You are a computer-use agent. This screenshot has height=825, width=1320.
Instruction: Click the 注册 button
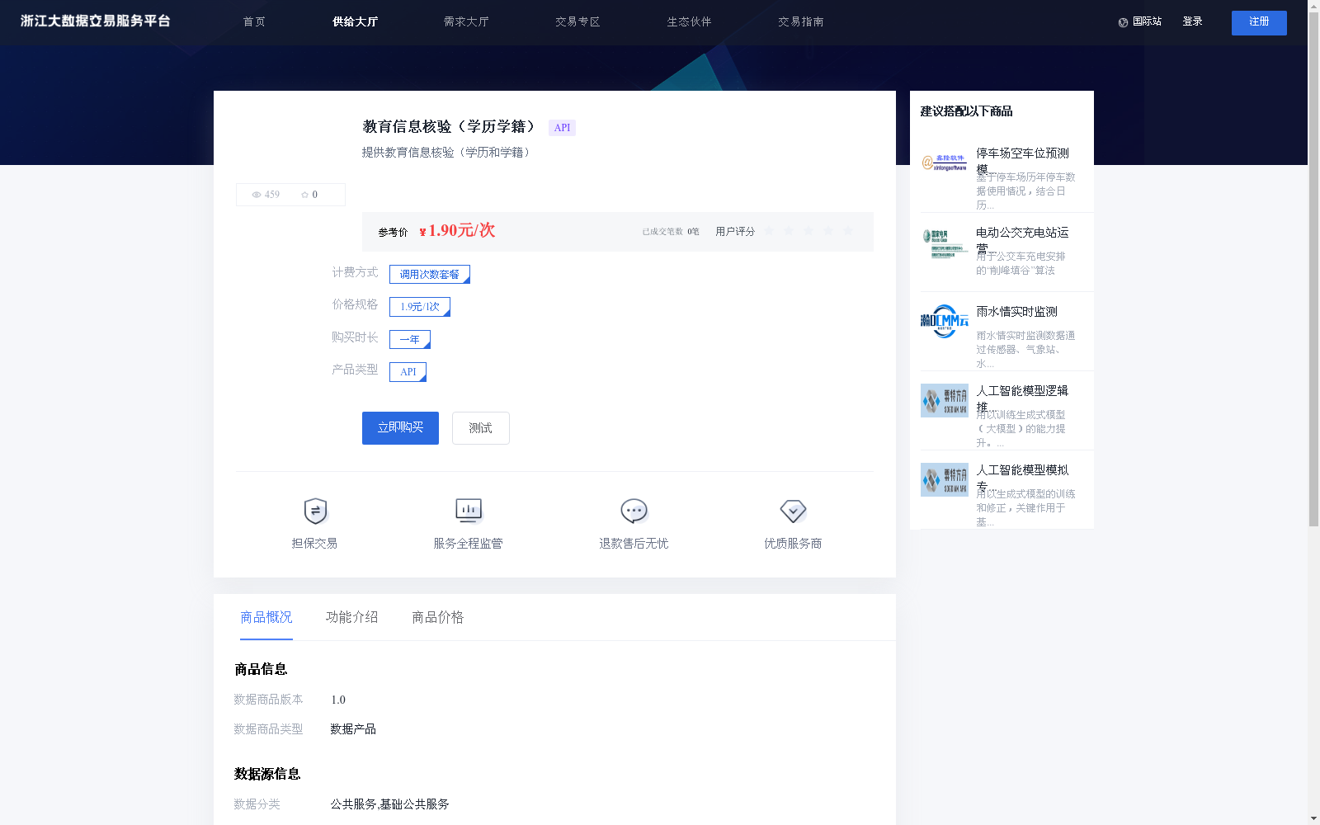(x=1259, y=23)
